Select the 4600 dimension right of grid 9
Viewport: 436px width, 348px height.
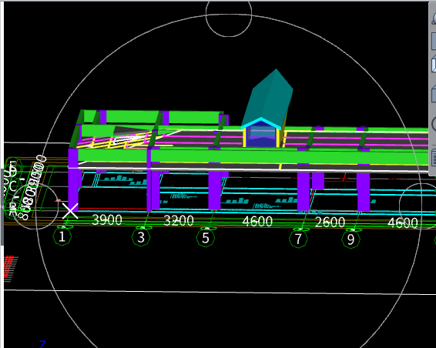click(x=403, y=223)
